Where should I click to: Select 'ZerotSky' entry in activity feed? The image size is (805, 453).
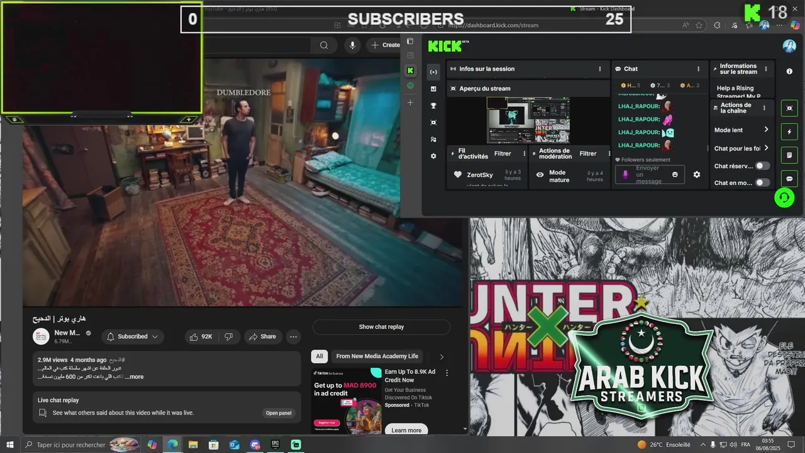click(480, 175)
